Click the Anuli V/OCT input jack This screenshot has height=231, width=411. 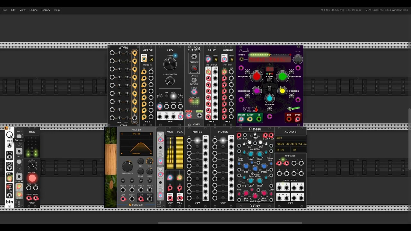tap(250, 119)
